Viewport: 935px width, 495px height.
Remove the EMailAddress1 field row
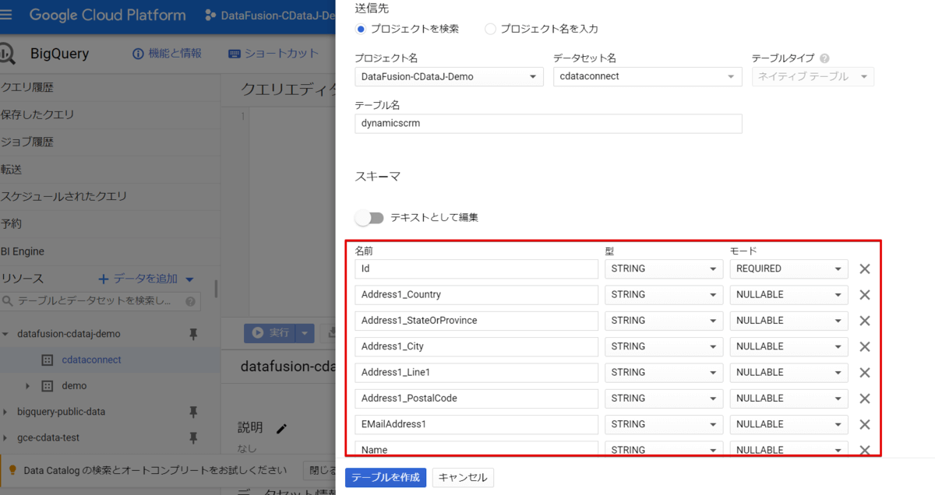point(865,424)
